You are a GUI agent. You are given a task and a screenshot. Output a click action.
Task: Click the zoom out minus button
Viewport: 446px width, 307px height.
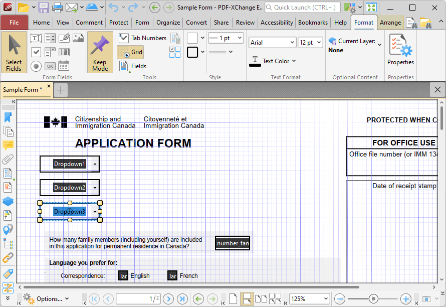[340, 299]
